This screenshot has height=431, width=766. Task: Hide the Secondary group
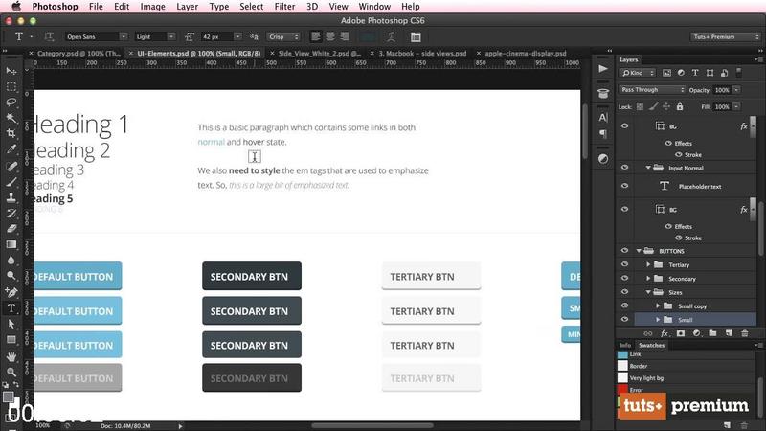pos(625,278)
